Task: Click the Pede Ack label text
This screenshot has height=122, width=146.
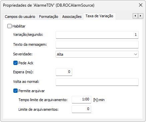Action: click(x=26, y=63)
